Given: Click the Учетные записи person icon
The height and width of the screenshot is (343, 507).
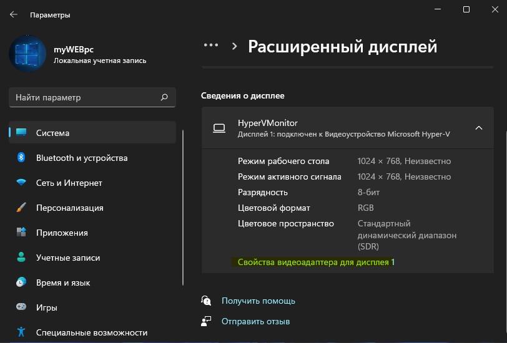Looking at the screenshot, I should click(21, 257).
